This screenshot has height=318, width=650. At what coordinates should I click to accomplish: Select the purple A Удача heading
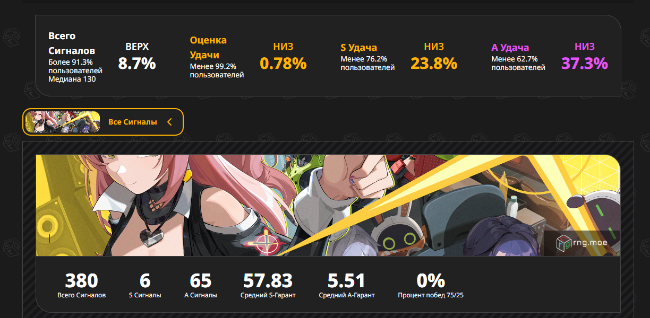coord(510,48)
